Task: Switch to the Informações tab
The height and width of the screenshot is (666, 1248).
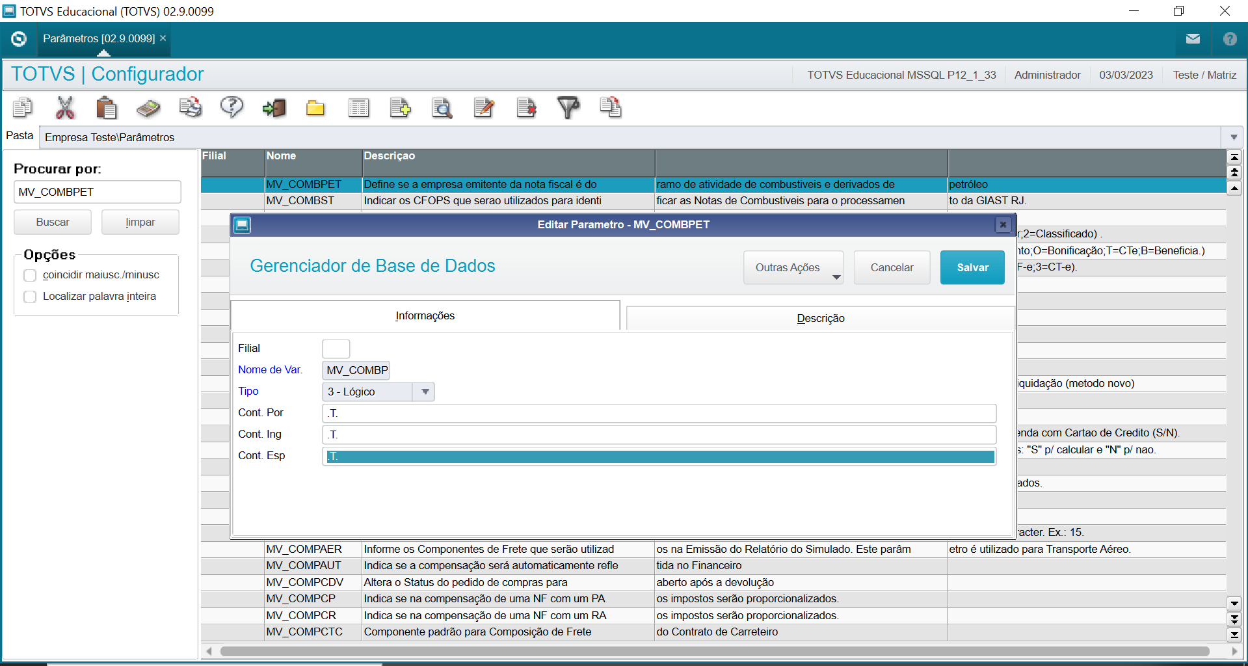Action: click(425, 315)
